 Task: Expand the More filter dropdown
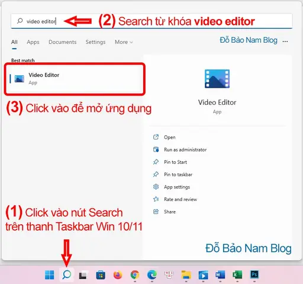(x=124, y=42)
